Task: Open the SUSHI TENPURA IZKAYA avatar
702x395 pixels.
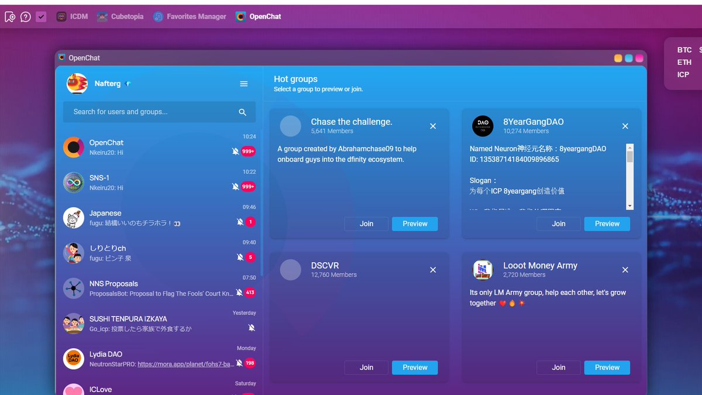Action: 74,324
